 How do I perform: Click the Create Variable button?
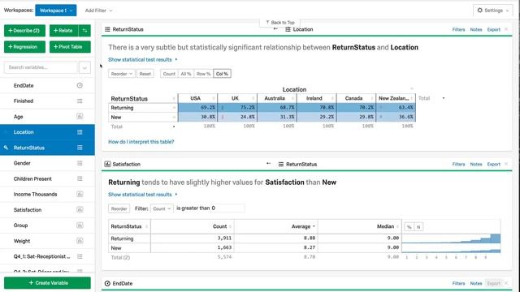tap(47, 283)
